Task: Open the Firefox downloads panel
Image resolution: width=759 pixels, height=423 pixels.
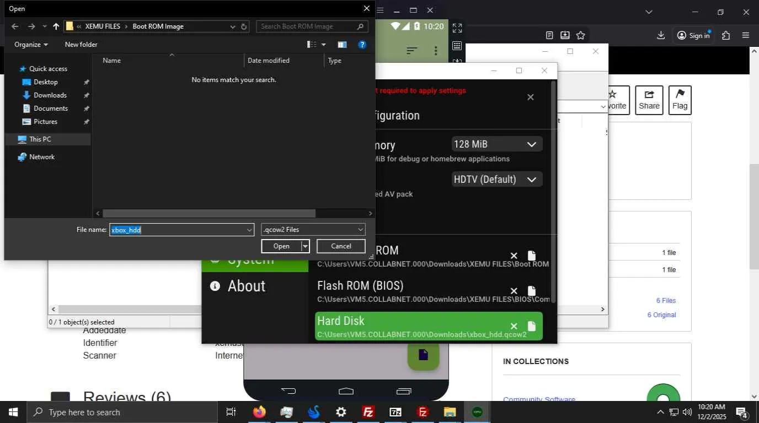Action: 661,35
